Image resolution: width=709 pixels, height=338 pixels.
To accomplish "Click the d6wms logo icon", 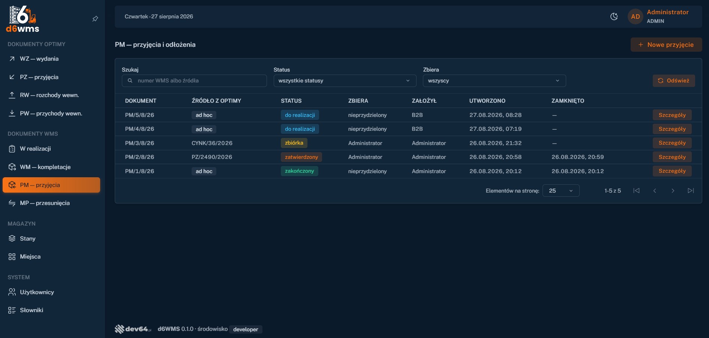I will [x=22, y=19].
